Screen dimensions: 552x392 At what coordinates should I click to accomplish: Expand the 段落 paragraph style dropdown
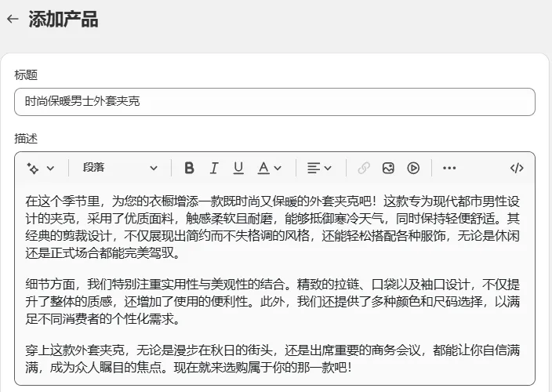pos(120,168)
